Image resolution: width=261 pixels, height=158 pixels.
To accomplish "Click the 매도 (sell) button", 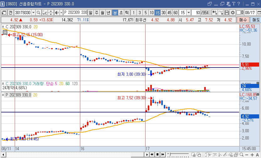I will click(256, 20).
